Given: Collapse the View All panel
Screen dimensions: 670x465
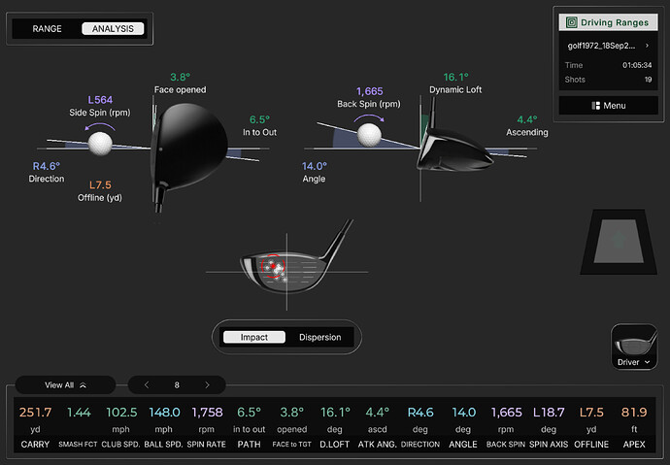Looking at the screenshot, I should 65,385.
